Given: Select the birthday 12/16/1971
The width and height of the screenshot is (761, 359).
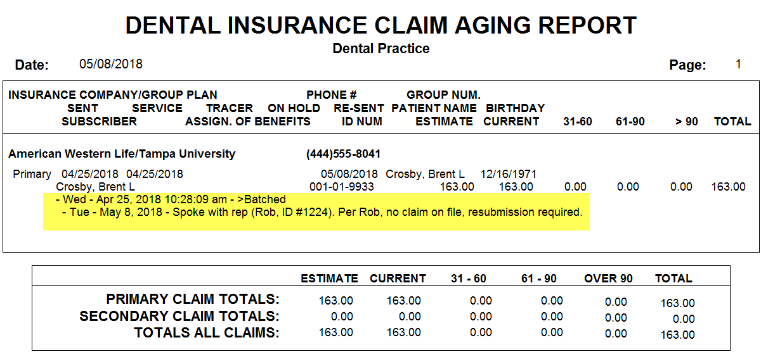Looking at the screenshot, I should (x=509, y=174).
